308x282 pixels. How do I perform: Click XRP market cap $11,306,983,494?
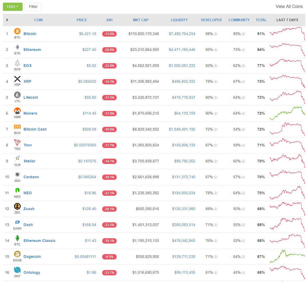coord(145,81)
